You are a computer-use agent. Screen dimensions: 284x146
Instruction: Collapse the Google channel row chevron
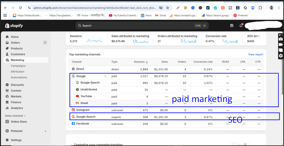(105, 76)
